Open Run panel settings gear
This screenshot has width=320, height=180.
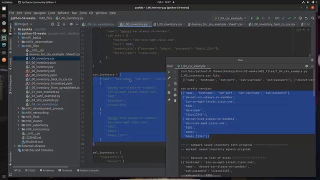306,66
